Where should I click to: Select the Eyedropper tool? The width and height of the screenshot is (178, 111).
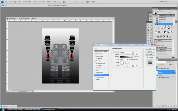151,30
